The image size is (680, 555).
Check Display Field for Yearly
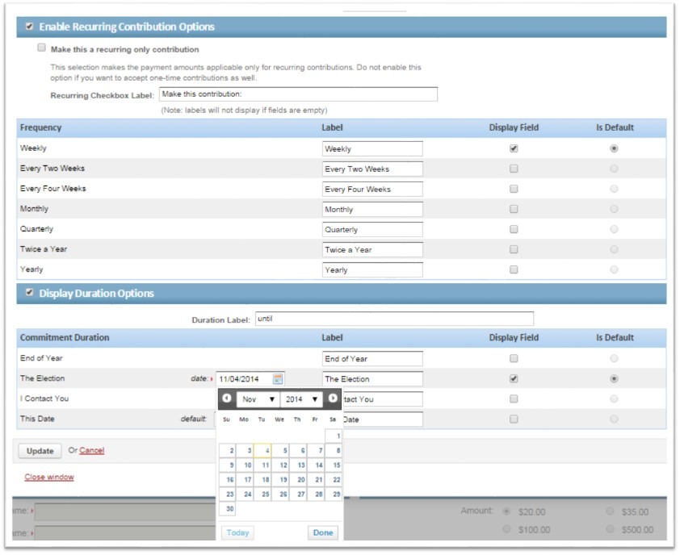[514, 269]
